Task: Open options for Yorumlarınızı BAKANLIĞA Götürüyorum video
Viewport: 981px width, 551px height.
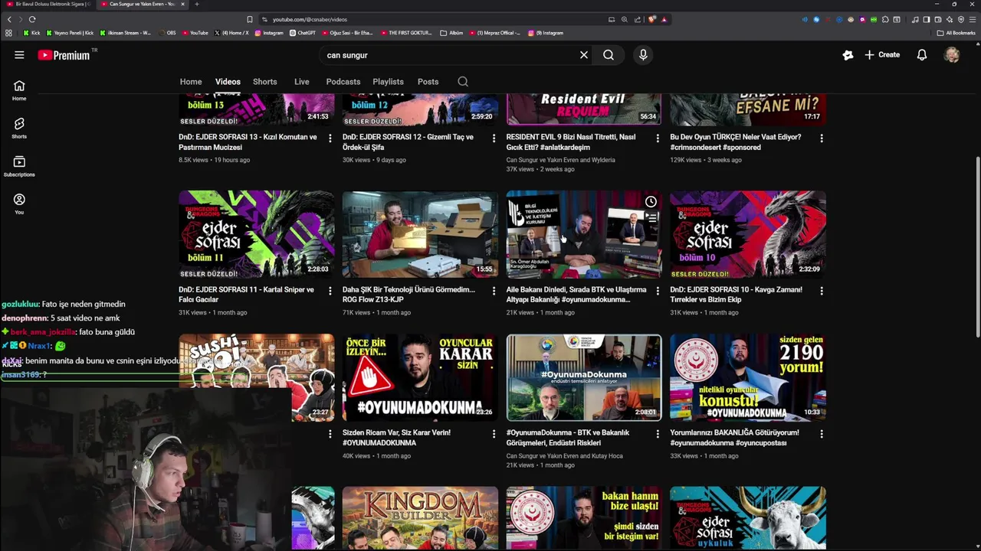Action: pos(821,434)
